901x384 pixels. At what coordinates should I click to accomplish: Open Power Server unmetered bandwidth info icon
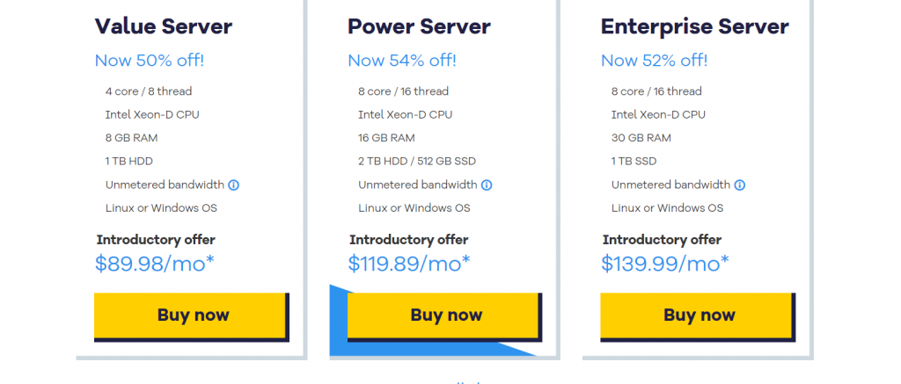(487, 185)
